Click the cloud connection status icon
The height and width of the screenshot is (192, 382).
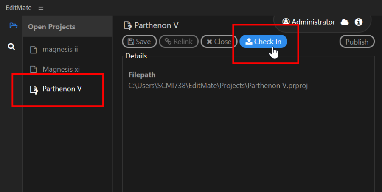click(x=345, y=22)
